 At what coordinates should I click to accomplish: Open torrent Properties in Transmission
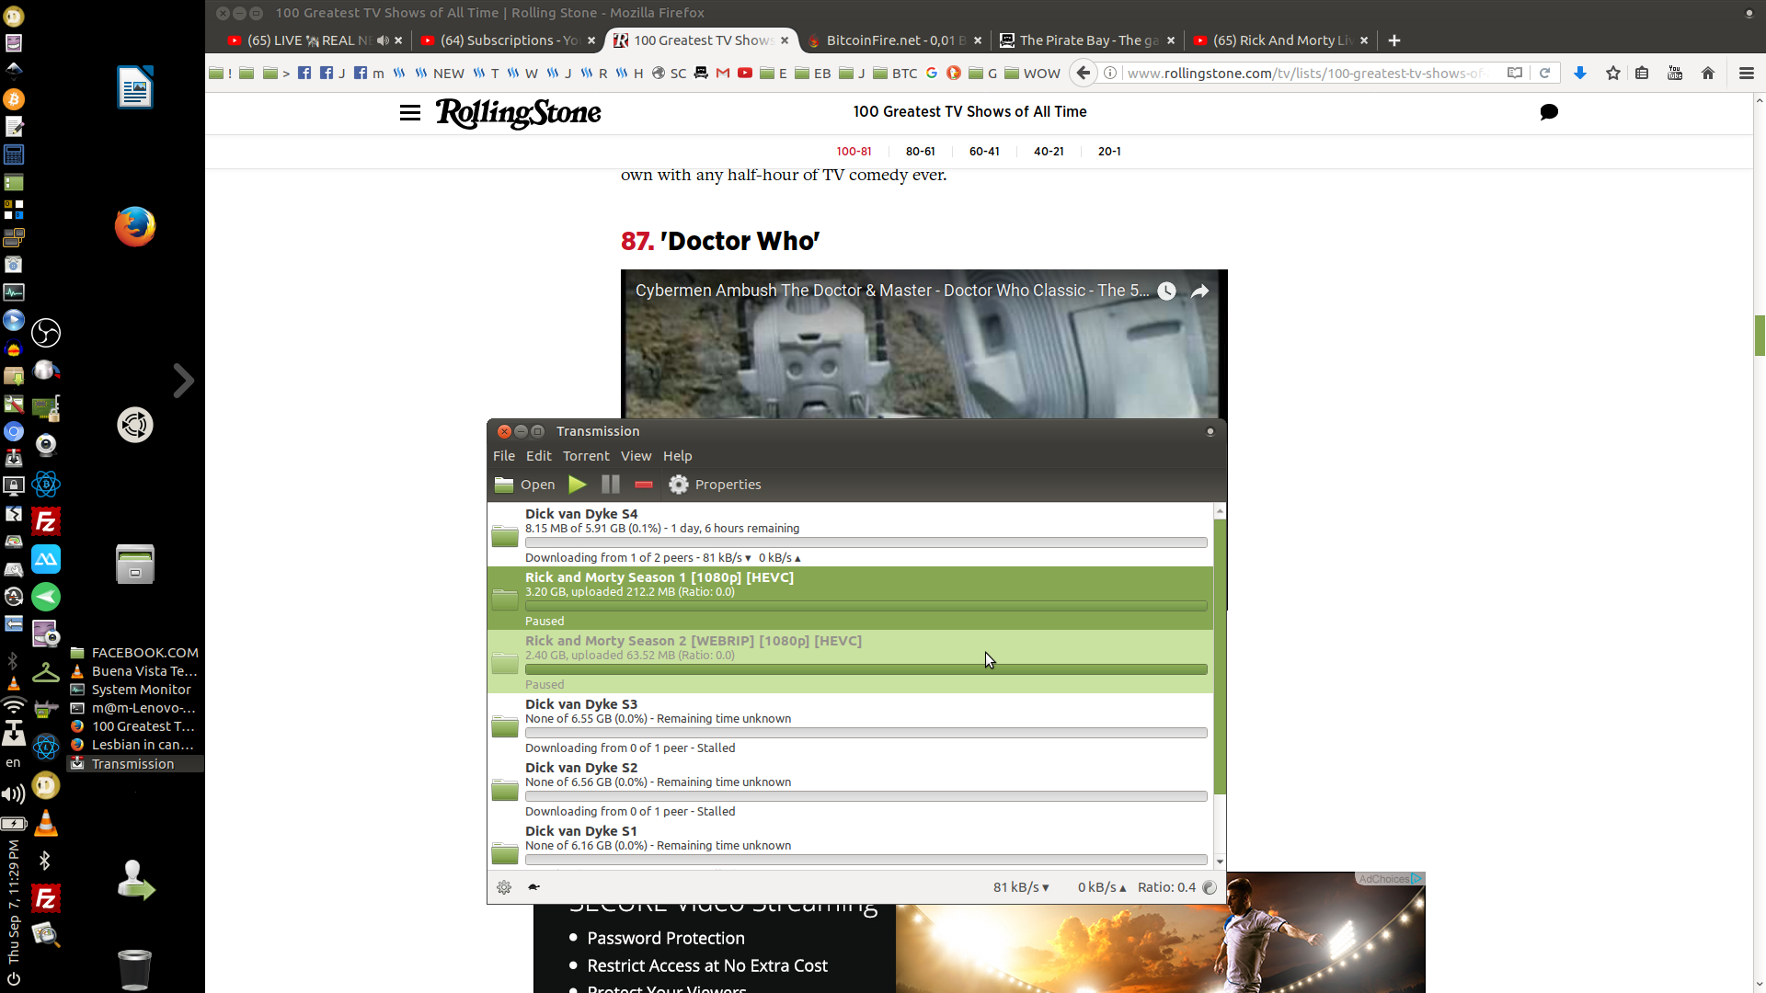click(715, 485)
